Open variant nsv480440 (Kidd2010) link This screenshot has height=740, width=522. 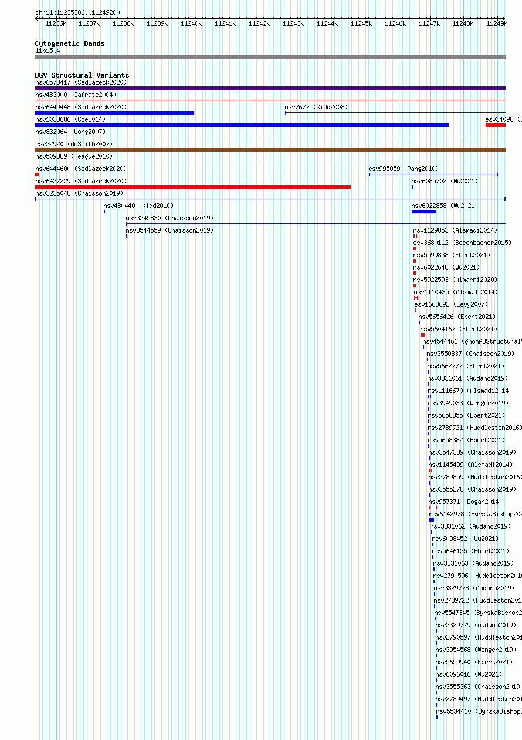coord(138,206)
